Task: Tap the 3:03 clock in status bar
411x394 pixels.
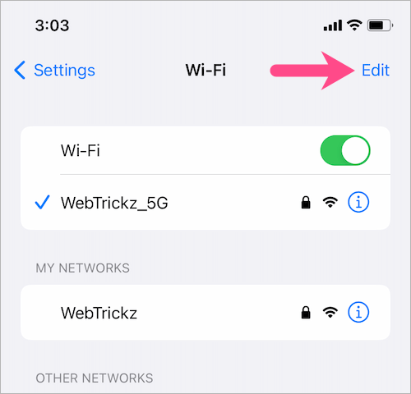Action: pyautogui.click(x=52, y=25)
